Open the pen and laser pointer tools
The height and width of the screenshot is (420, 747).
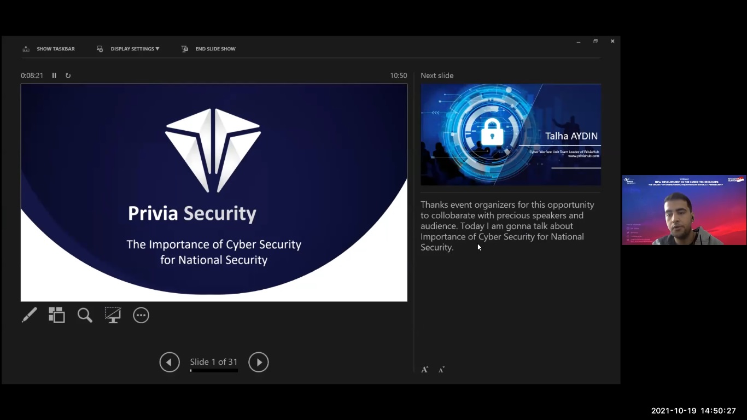pyautogui.click(x=30, y=315)
